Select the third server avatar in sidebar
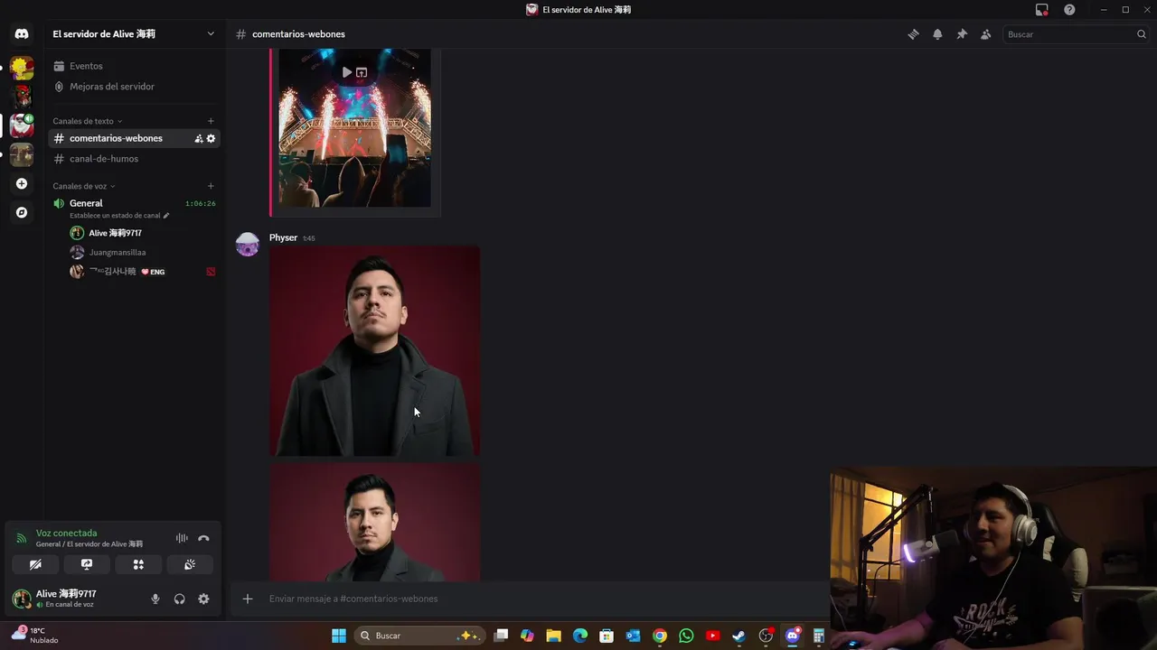 [x=22, y=125]
